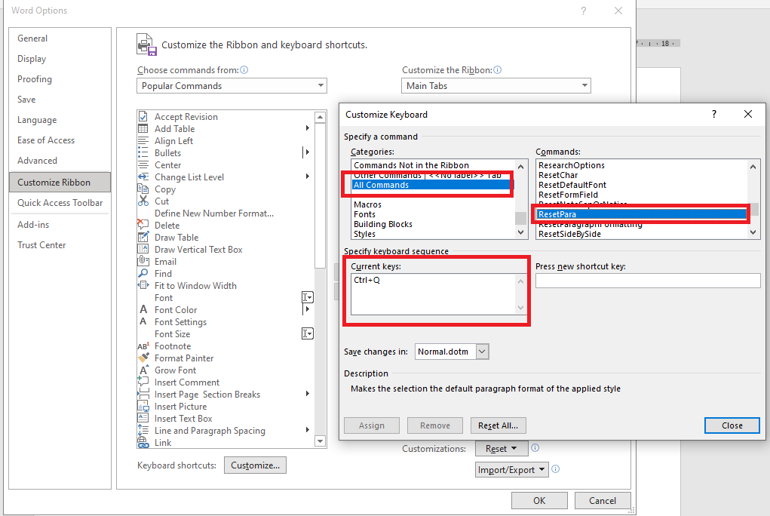
Task: Go to the Advanced options page
Action: (37, 161)
